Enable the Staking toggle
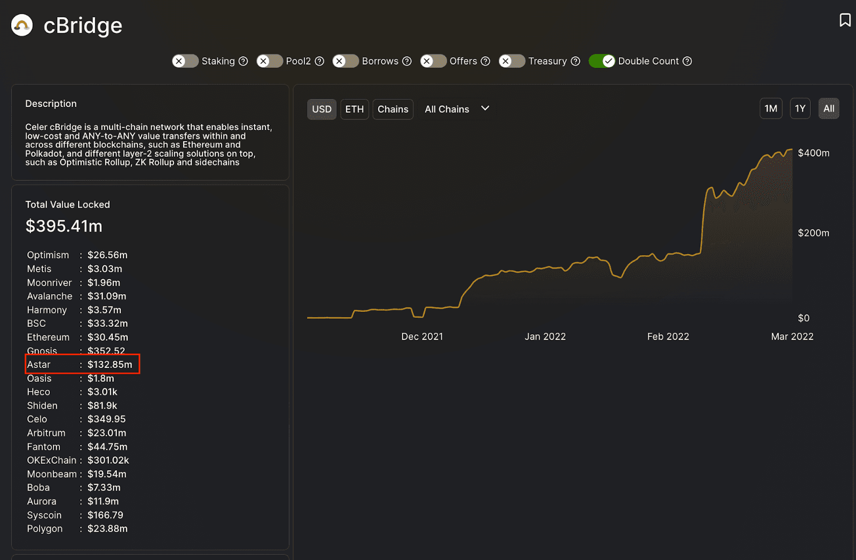The width and height of the screenshot is (856, 560). [185, 61]
